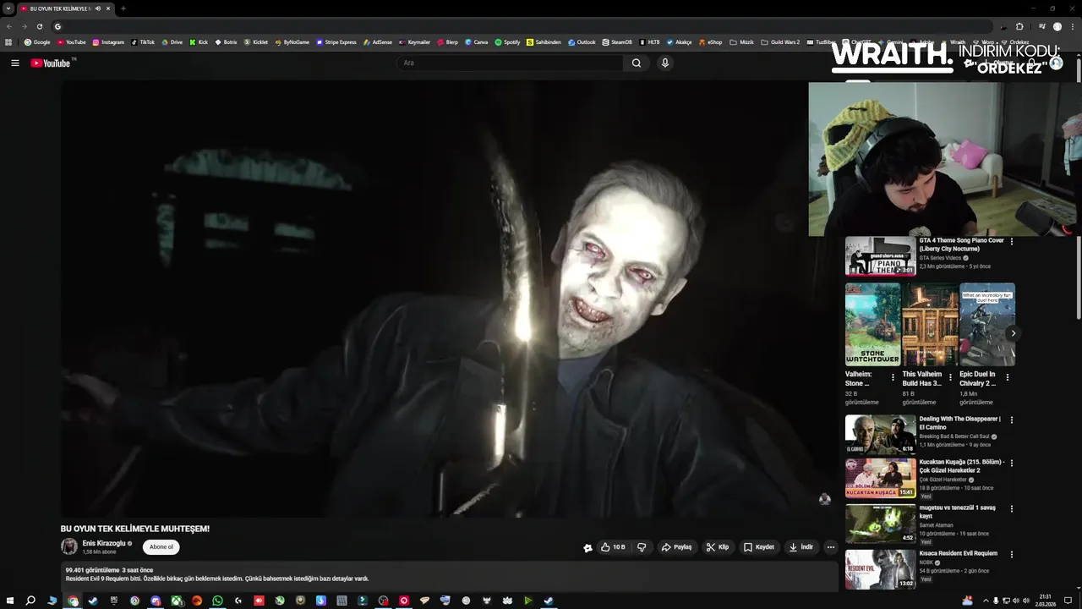The image size is (1082, 609).
Task: Open the extensions puzzle icon
Action: click(1019, 26)
